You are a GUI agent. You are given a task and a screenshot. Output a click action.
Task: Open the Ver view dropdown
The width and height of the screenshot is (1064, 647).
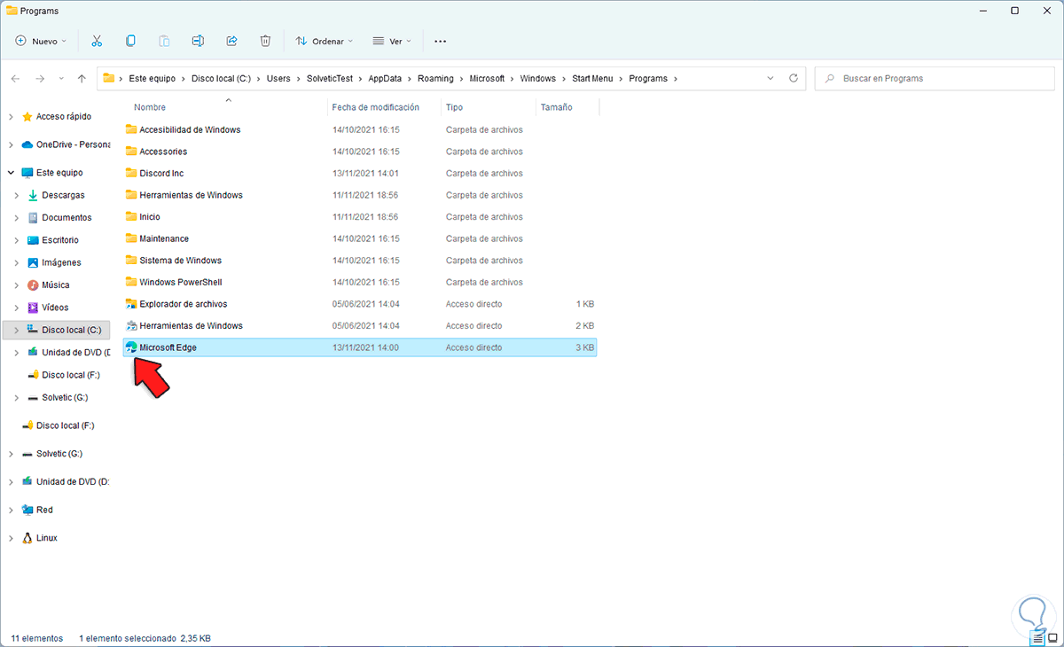tap(391, 41)
